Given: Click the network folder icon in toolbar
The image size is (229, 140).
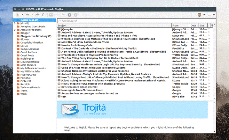Looking at the screenshot, I should click(x=199, y=15).
